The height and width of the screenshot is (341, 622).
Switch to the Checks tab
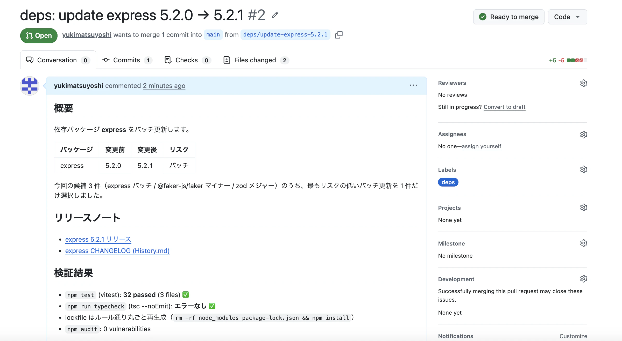pyautogui.click(x=188, y=60)
